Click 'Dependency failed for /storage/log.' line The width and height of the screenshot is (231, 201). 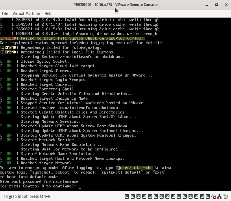pos(61,48)
